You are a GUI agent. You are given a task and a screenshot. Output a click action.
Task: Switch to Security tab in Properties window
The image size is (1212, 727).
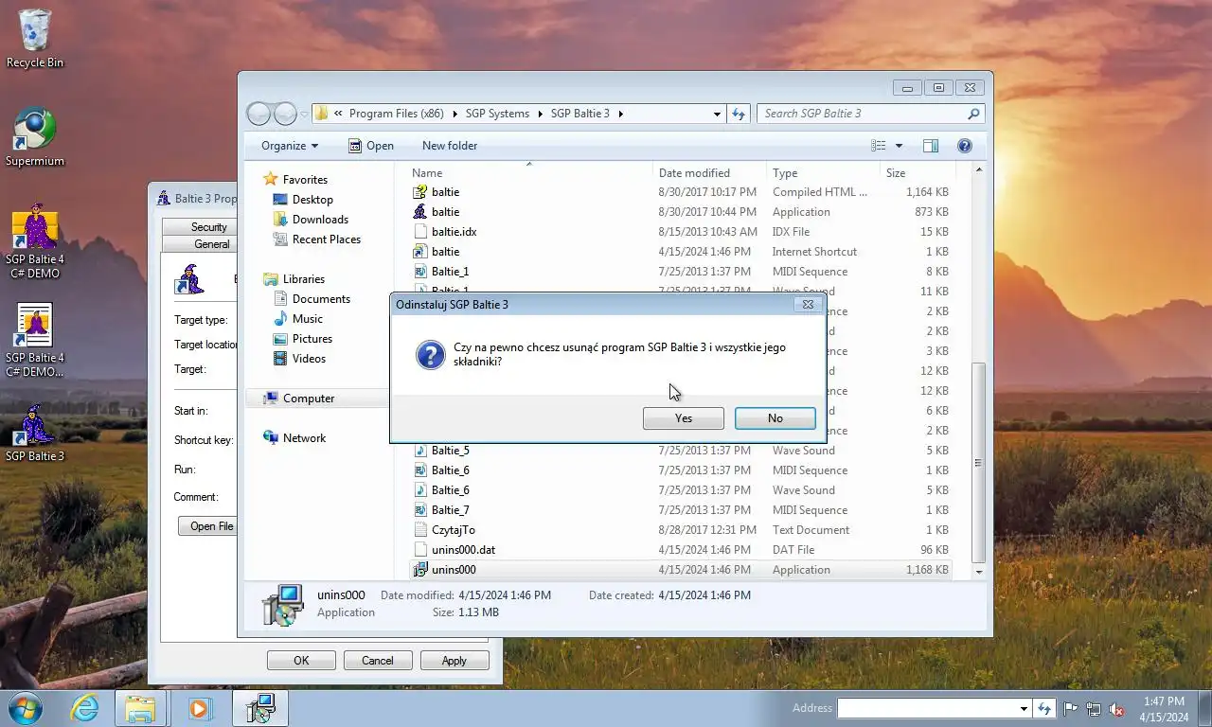click(208, 227)
